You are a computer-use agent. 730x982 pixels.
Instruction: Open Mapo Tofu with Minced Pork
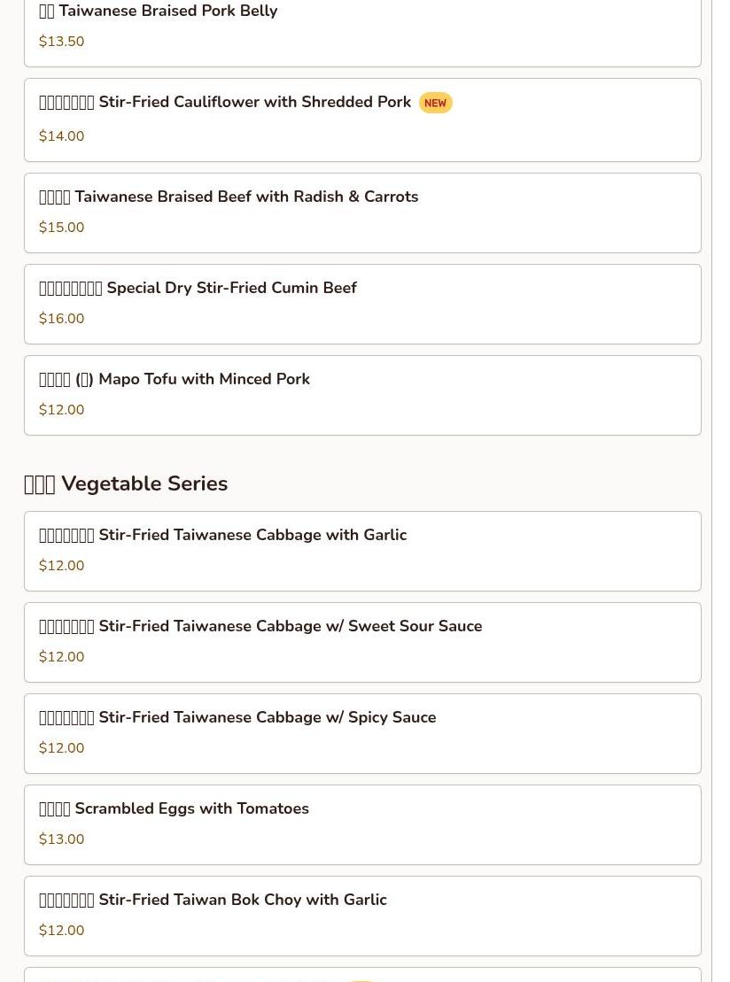coord(362,395)
